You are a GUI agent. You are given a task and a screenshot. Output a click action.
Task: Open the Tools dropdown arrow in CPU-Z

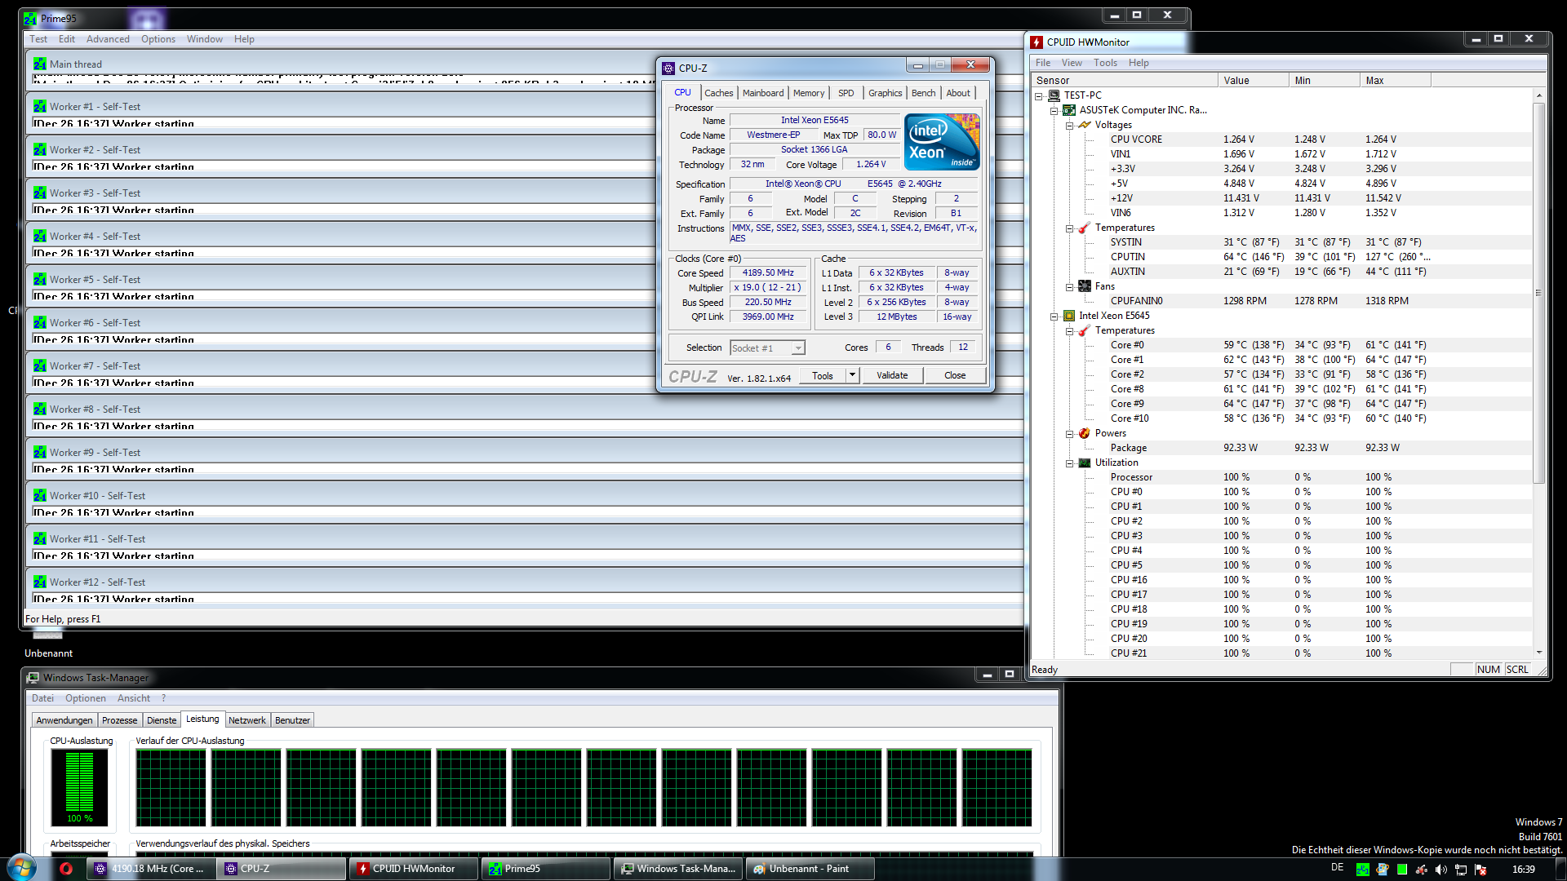852,375
